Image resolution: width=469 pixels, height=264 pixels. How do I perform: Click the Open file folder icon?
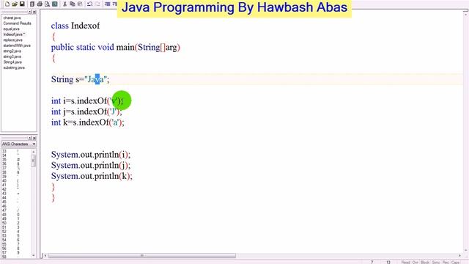pyautogui.click(x=15, y=4)
